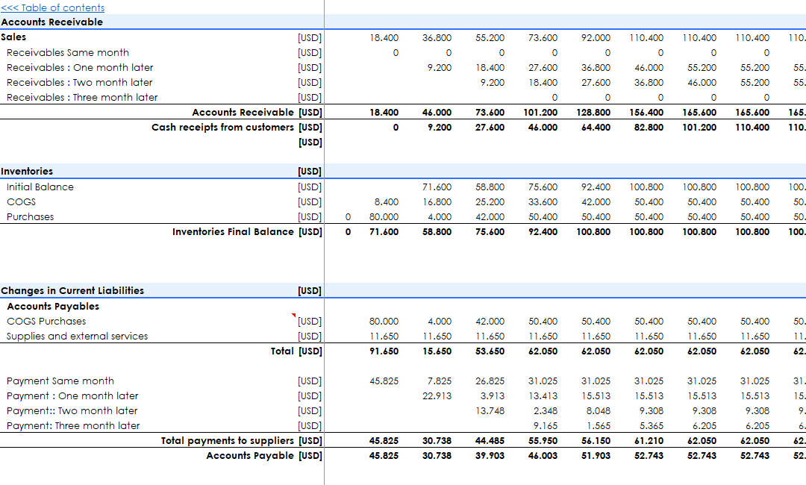Screen dimensions: 806x485
Task: Select the Accounts Receivable section header cell
Action: pos(52,22)
